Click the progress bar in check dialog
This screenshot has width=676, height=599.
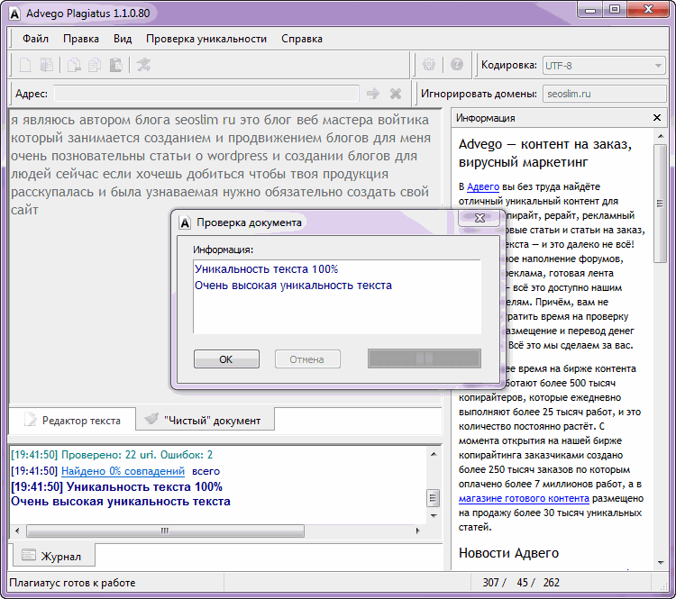click(x=425, y=358)
